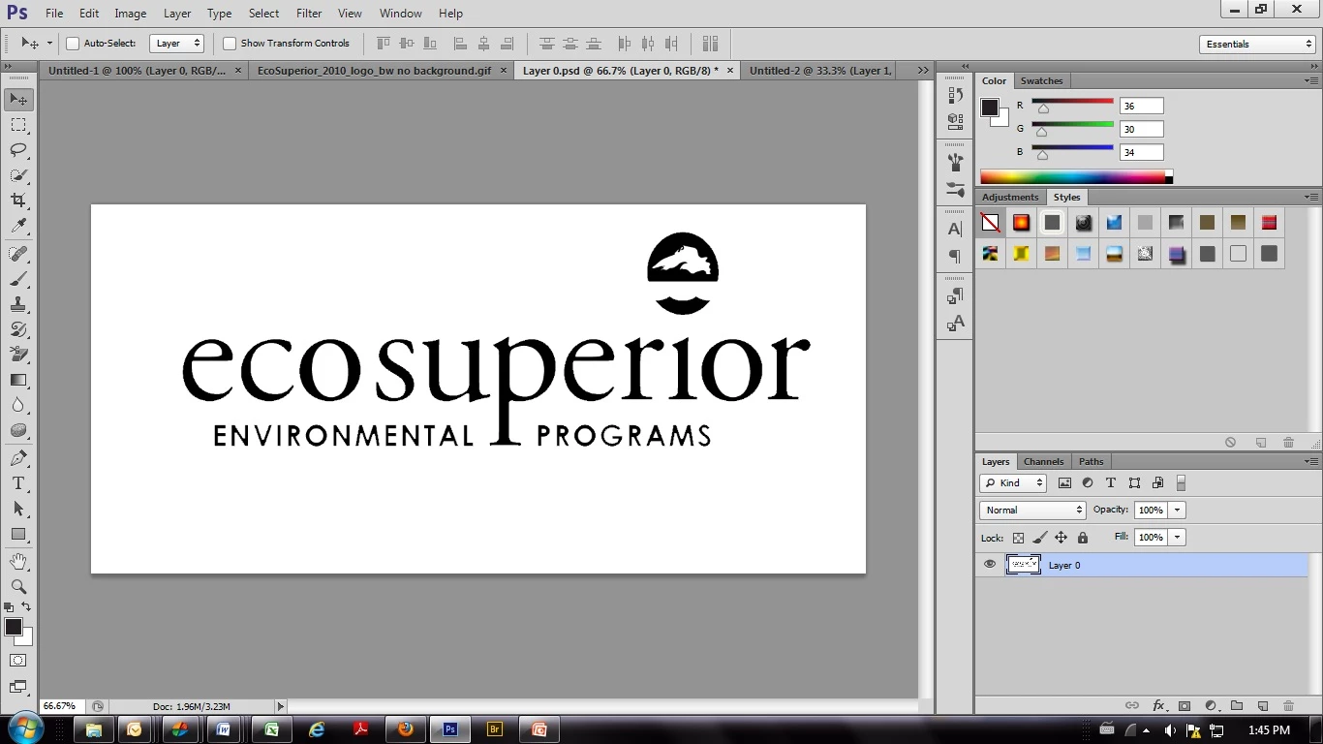
Task: Click the zoom percentage field 66.67%
Action: pos(63,706)
